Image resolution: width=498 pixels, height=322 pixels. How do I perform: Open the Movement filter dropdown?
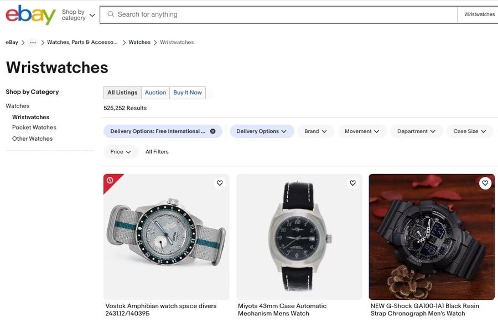tap(362, 131)
